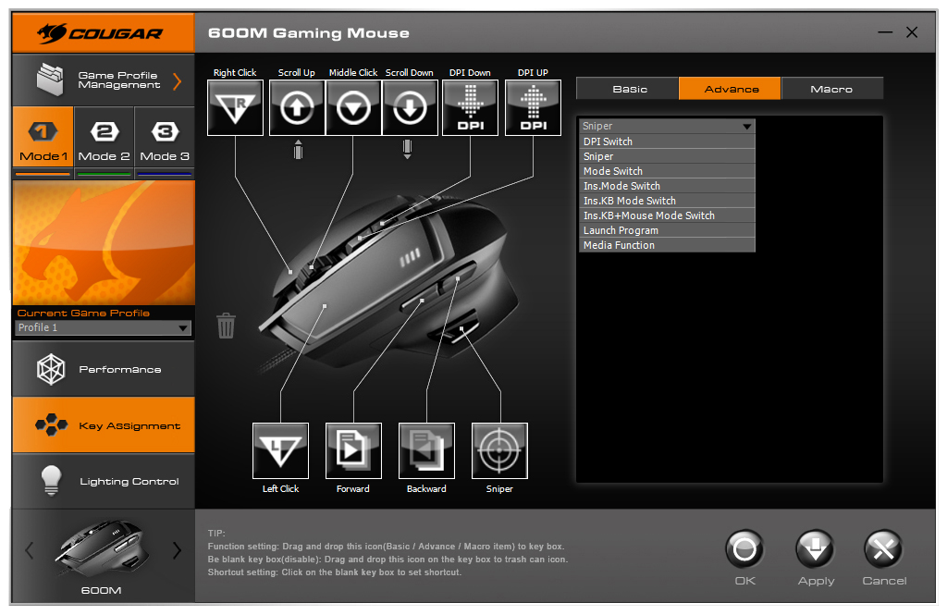Switch to Mode 2
The image size is (947, 615).
(x=104, y=141)
